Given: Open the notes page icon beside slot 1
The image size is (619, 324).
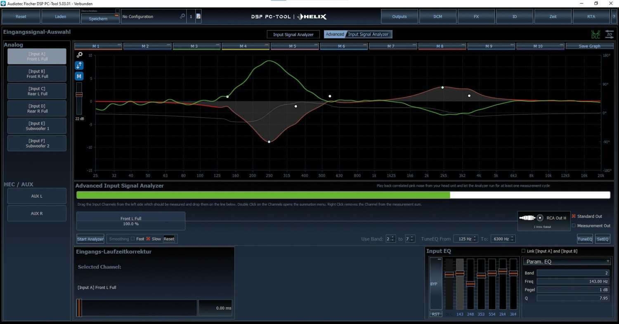Looking at the screenshot, I should pyautogui.click(x=198, y=16).
